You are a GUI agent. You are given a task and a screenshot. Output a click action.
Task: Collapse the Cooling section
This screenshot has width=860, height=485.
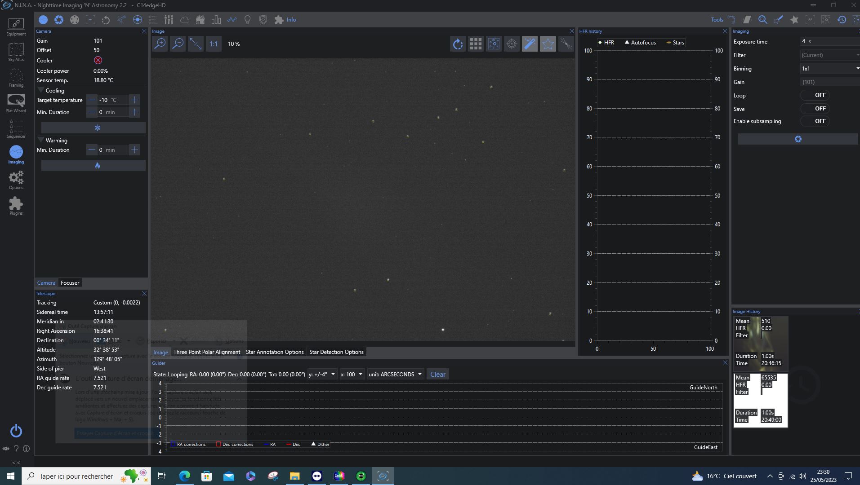[41, 90]
